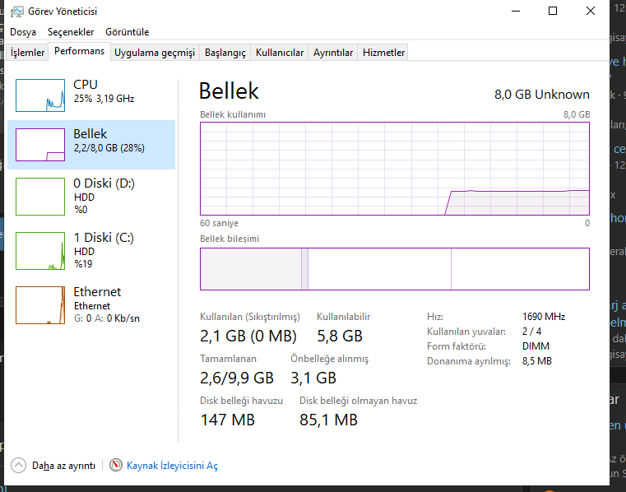
Task: Switch to the Hizmetler tab
Action: point(384,53)
